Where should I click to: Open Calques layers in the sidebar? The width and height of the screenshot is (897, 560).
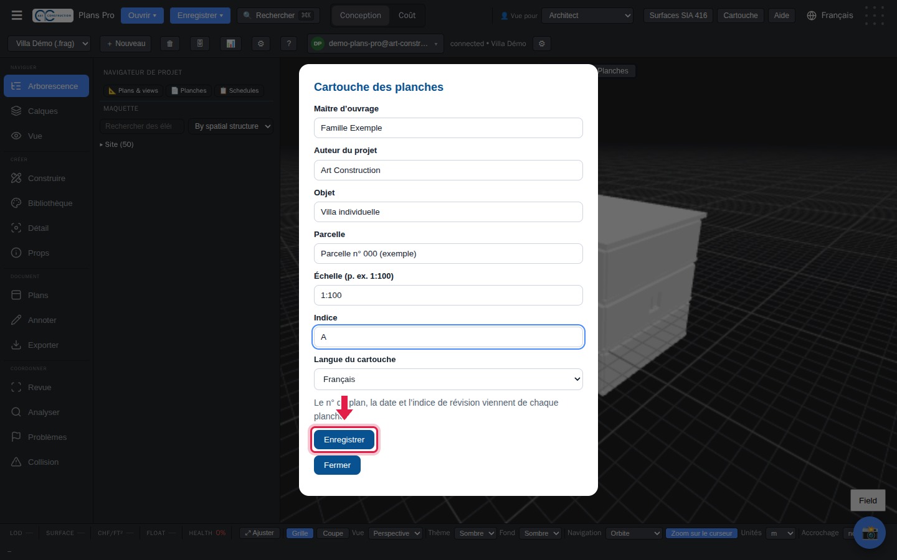click(47, 111)
